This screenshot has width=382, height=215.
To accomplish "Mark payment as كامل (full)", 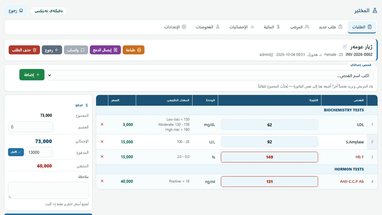I will click(x=16, y=152).
